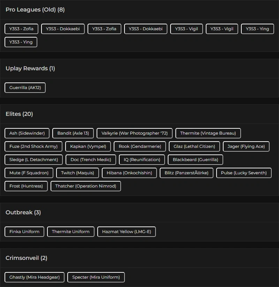Select the Pulse (Lucky Seventh) tag

tap(244, 173)
